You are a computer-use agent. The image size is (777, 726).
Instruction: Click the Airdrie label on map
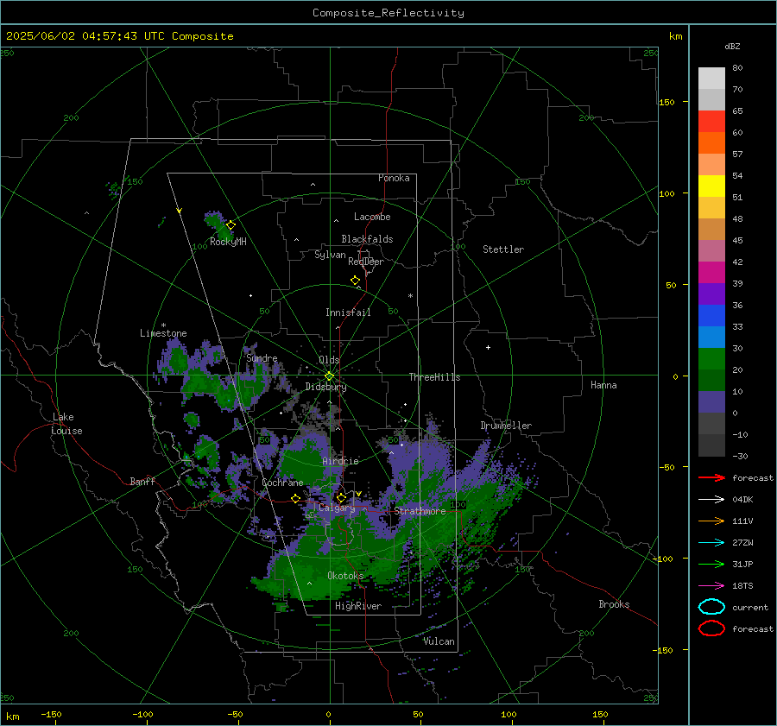click(x=340, y=461)
